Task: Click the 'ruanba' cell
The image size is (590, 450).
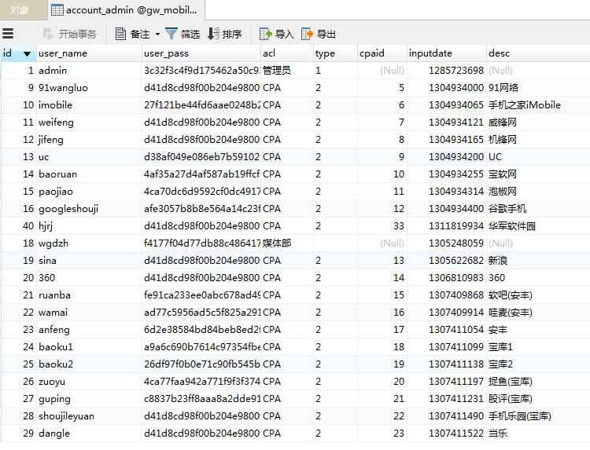Action: [89, 295]
